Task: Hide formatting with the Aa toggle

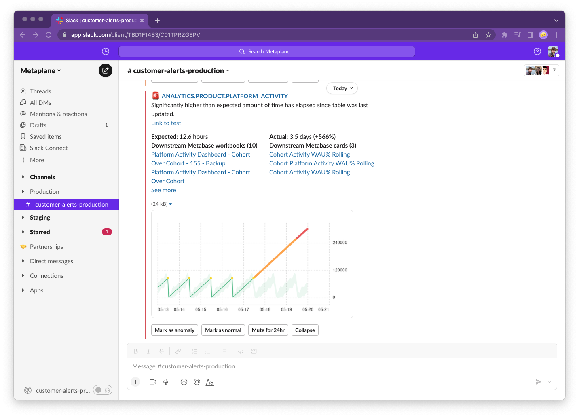Action: pyautogui.click(x=210, y=382)
